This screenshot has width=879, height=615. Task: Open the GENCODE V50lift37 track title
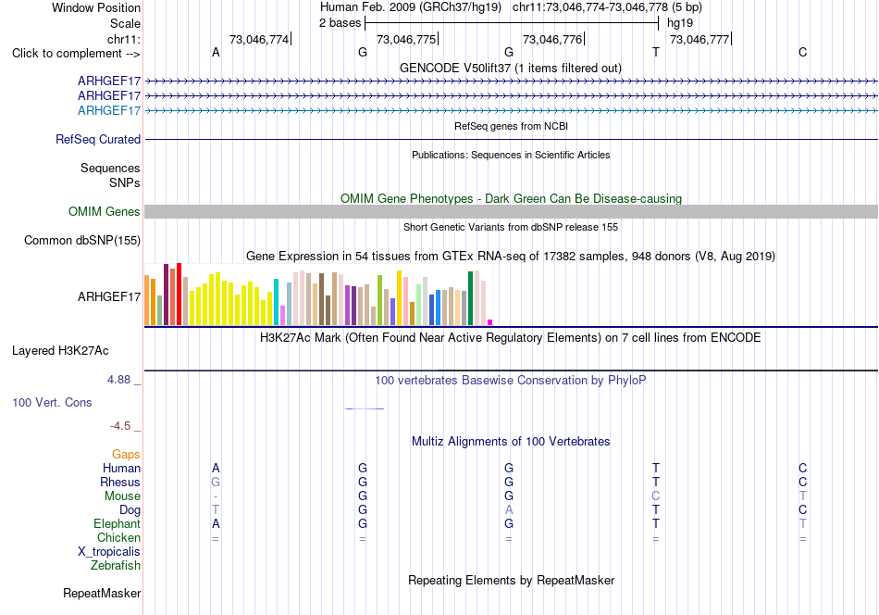tap(511, 68)
